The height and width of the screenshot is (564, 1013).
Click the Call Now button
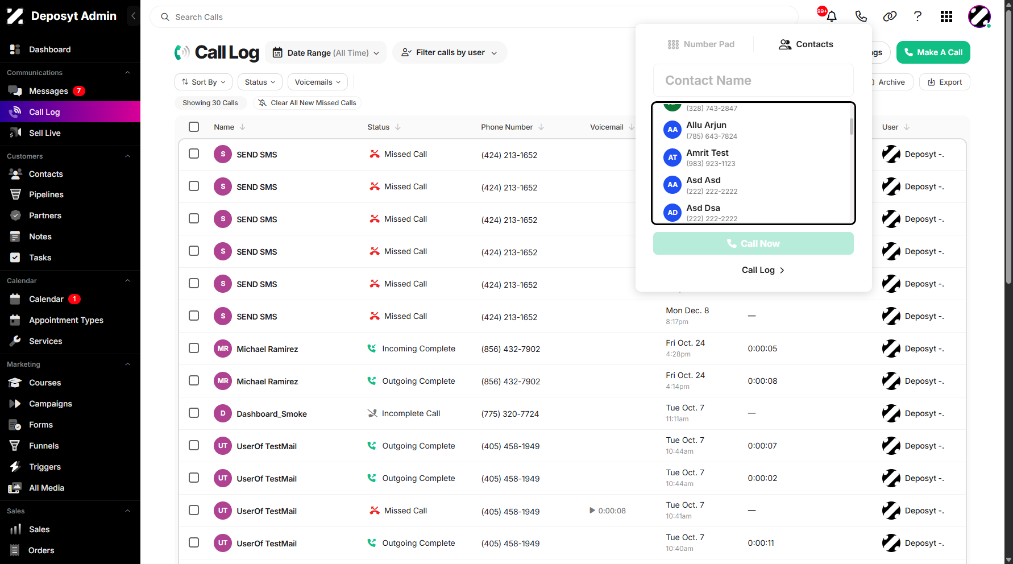pos(753,243)
